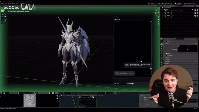Open the Help menu
The image size is (199, 112).
point(17,4)
